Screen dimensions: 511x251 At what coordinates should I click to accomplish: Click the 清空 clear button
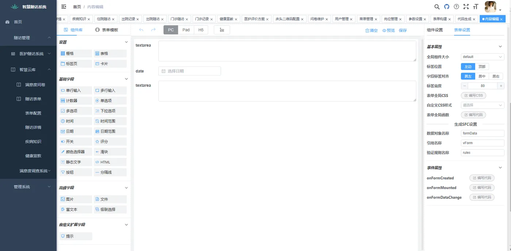(372, 31)
